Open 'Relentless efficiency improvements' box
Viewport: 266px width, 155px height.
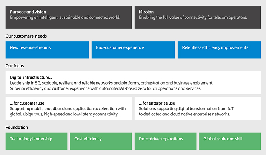pos(219,50)
